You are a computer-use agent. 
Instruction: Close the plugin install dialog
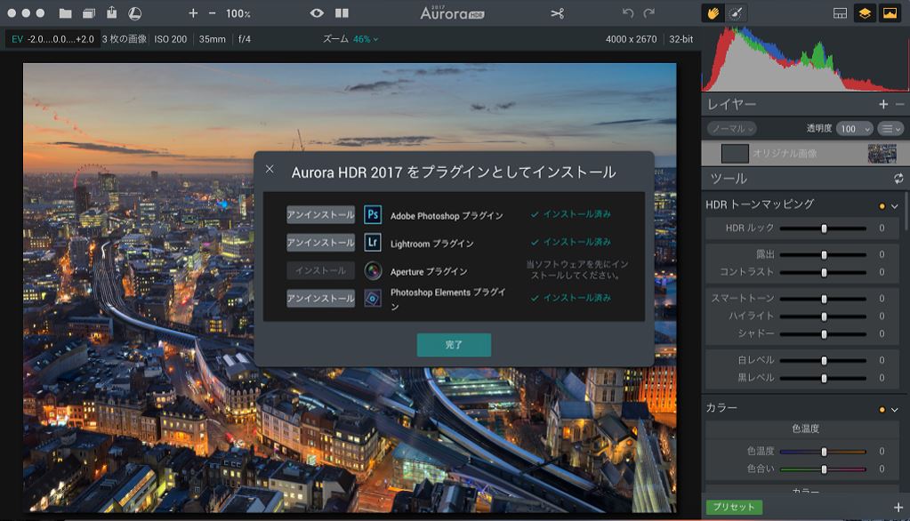pos(270,169)
